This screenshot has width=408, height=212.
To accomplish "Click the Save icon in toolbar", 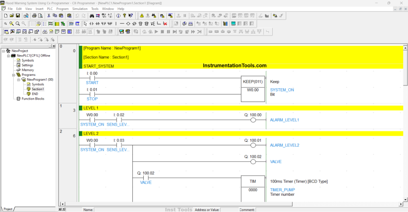I will pos(18,16).
